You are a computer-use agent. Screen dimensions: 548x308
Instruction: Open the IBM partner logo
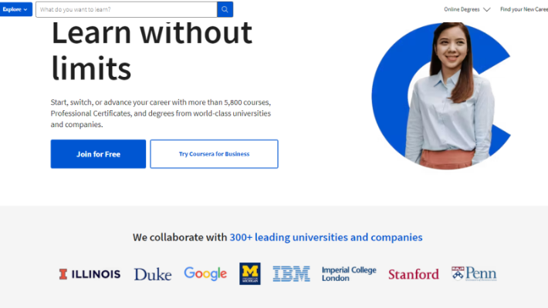coord(291,273)
